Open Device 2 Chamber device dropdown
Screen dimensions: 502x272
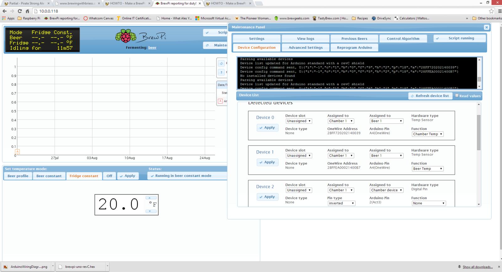coord(386,190)
